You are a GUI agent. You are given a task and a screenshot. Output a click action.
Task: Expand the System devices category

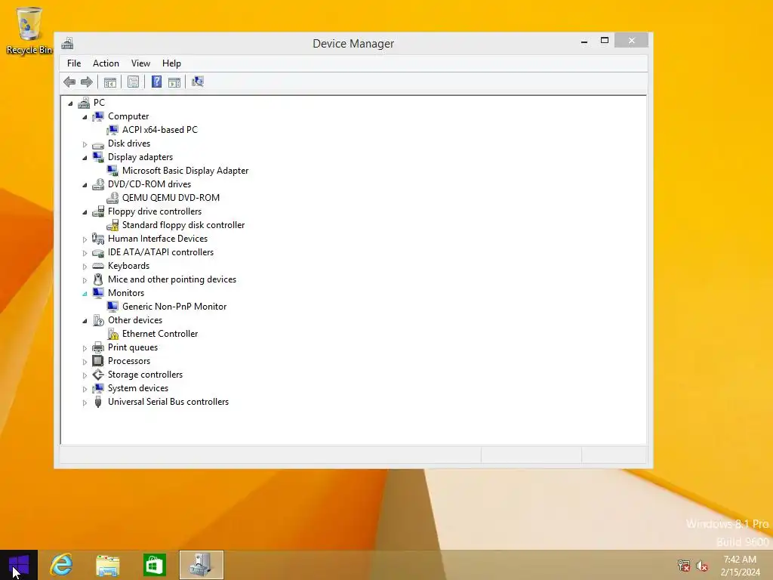85,389
